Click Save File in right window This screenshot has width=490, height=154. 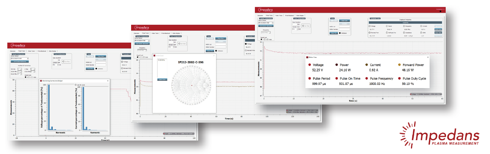(x=334, y=33)
